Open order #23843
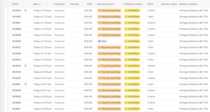This screenshot has height=112, width=210. point(16,10)
